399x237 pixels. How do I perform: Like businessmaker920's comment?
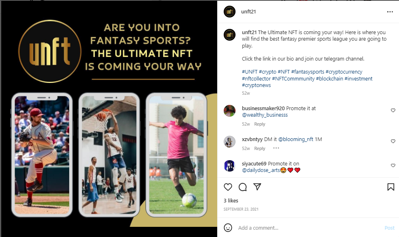pos(393,110)
